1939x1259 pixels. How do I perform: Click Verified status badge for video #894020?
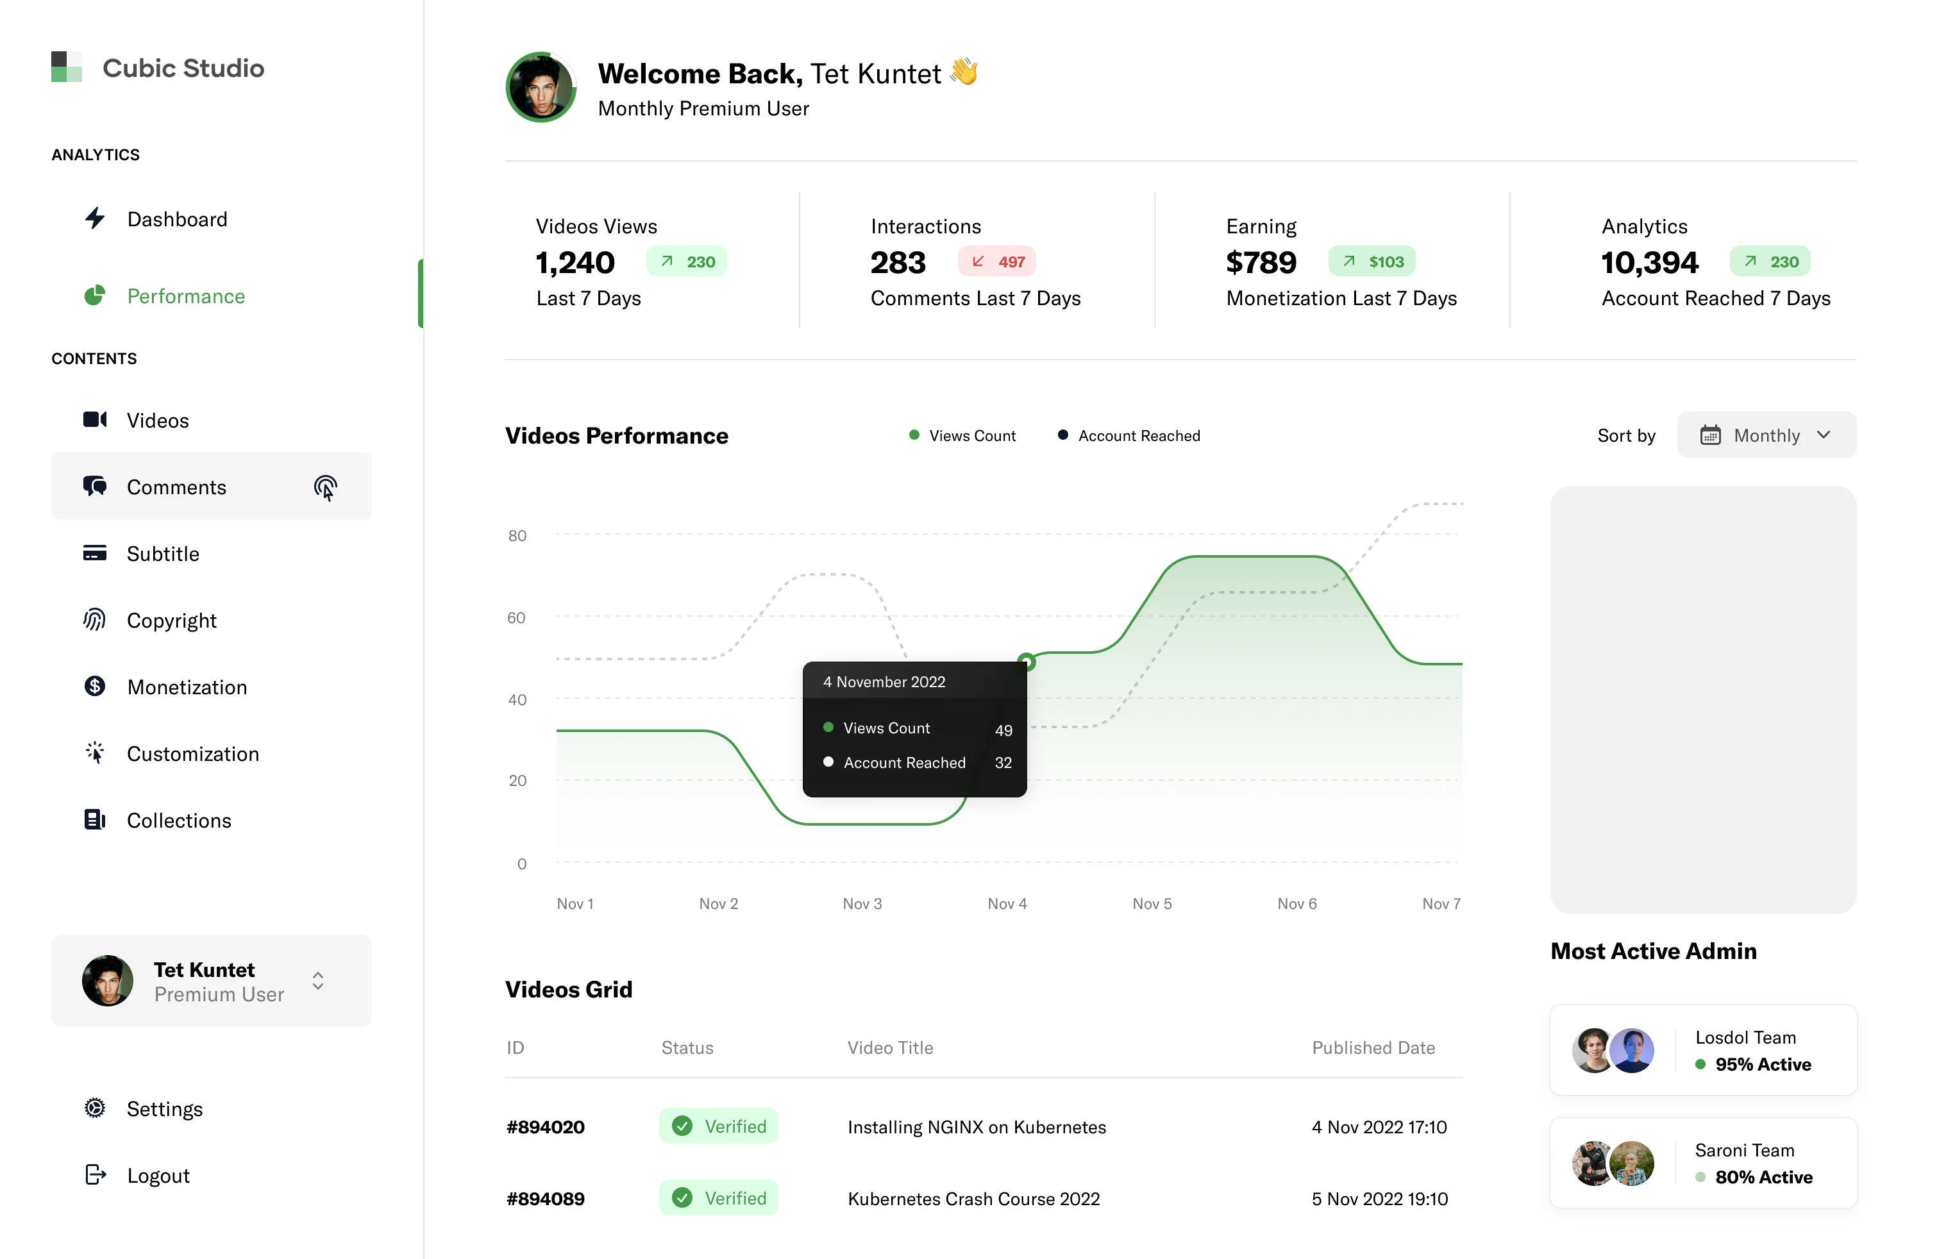[x=718, y=1126]
